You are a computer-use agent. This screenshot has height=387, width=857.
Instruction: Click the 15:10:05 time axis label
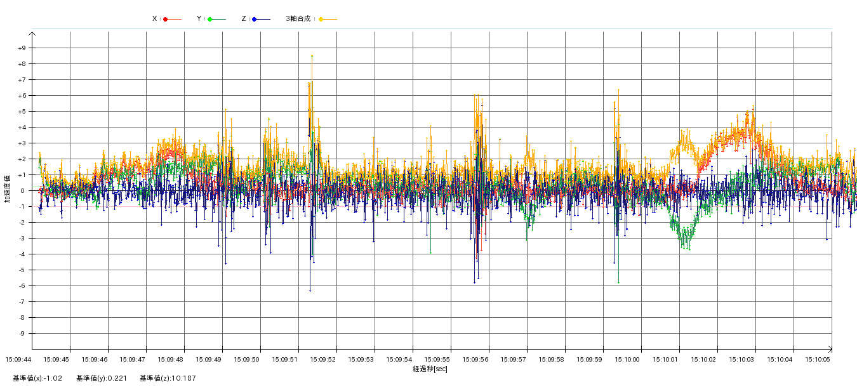pyautogui.click(x=818, y=360)
